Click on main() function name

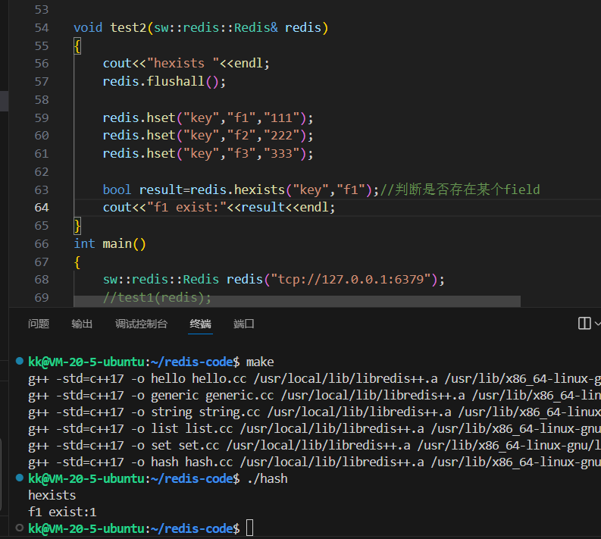(124, 244)
